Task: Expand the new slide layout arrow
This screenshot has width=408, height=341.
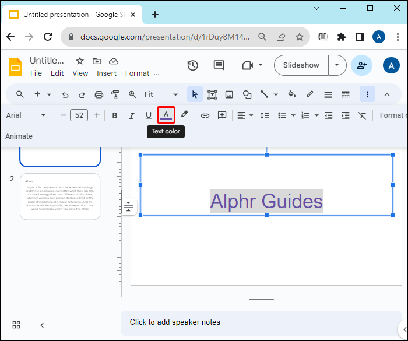Action: coord(49,94)
